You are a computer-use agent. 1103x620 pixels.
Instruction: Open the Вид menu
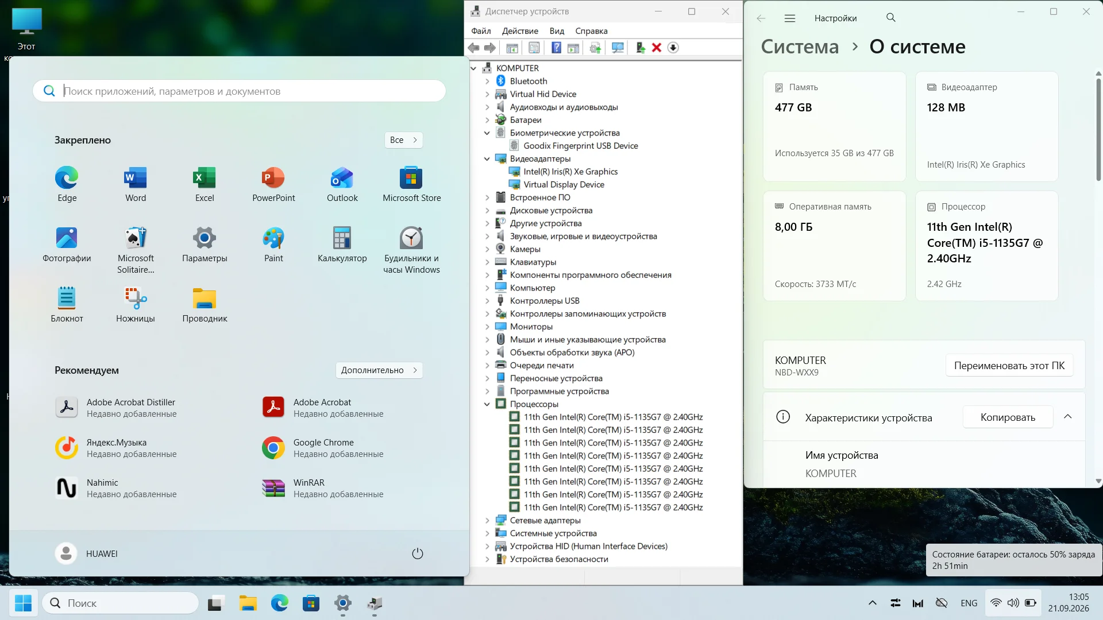tap(557, 31)
